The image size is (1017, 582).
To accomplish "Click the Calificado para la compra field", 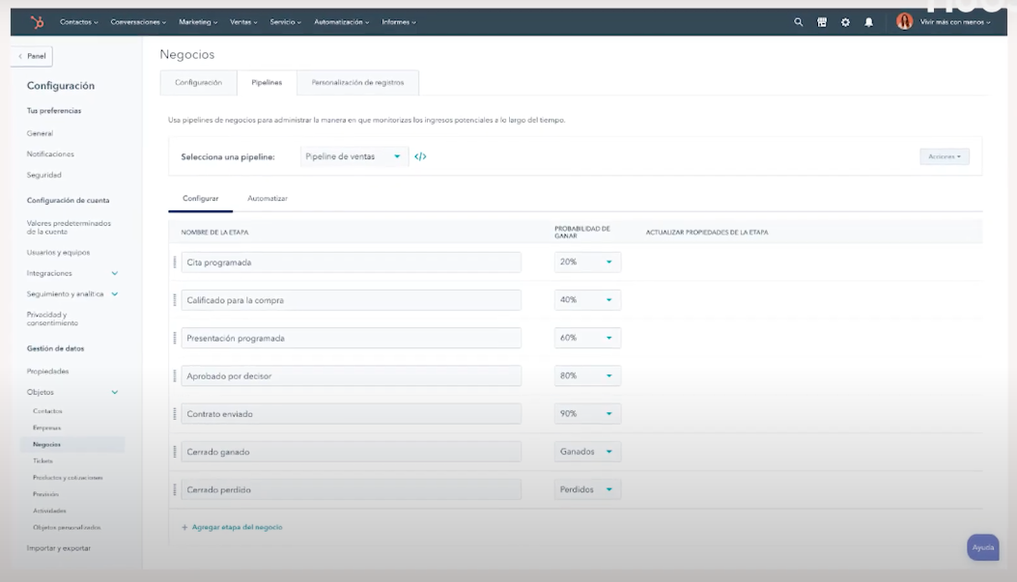I will [351, 300].
